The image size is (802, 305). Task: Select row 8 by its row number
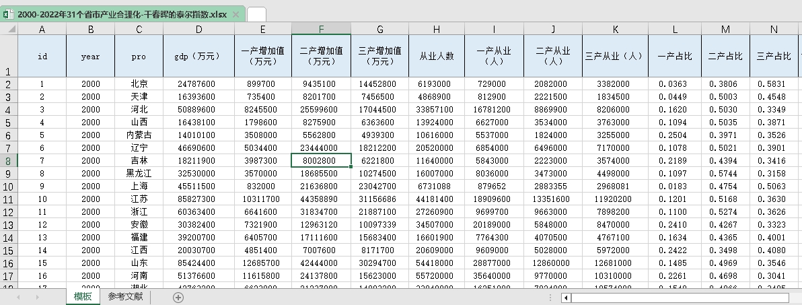[x=9, y=160]
